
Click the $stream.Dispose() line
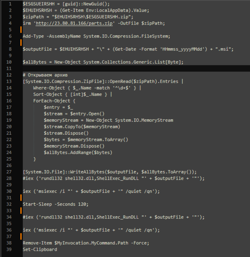66,133
